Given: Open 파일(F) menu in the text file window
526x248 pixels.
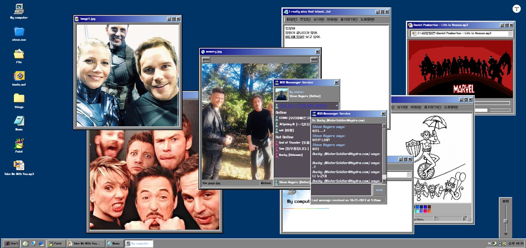Looking at the screenshot, I should (x=291, y=20).
